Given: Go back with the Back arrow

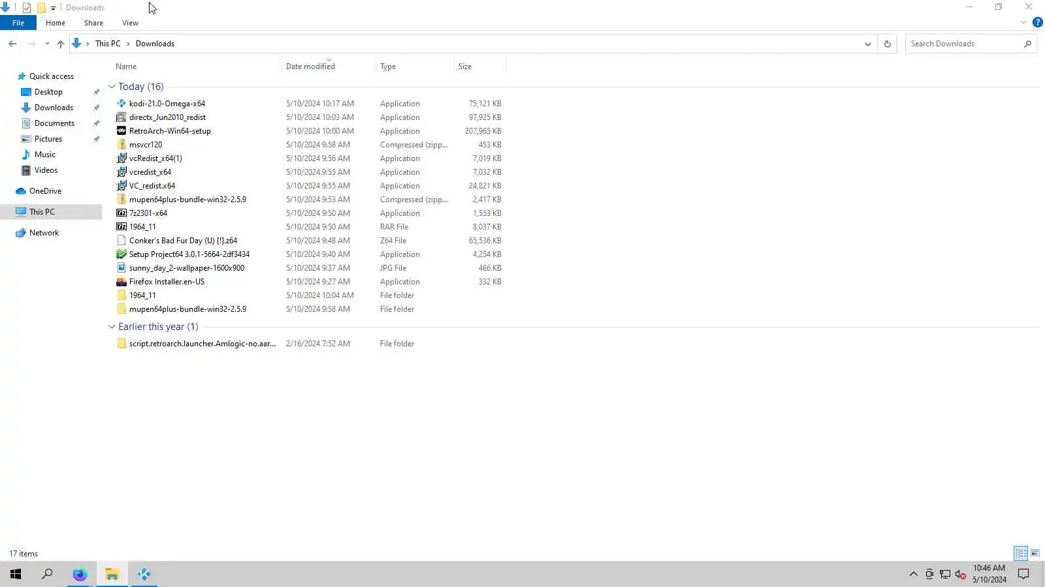Looking at the screenshot, I should pyautogui.click(x=12, y=44).
